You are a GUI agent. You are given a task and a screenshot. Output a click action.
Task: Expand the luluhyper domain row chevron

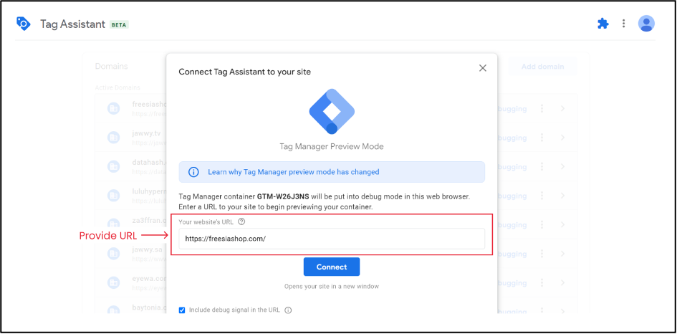click(562, 196)
